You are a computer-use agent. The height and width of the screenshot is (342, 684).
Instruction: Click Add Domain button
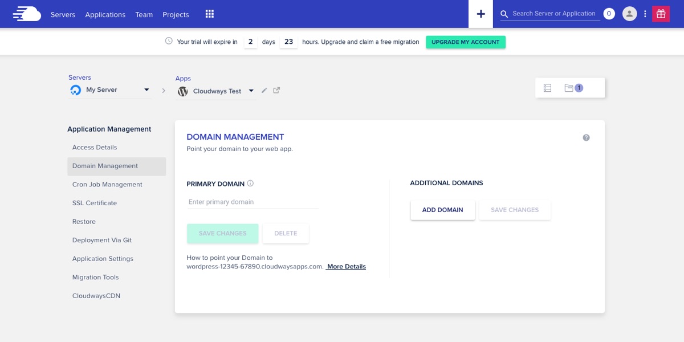pos(442,210)
